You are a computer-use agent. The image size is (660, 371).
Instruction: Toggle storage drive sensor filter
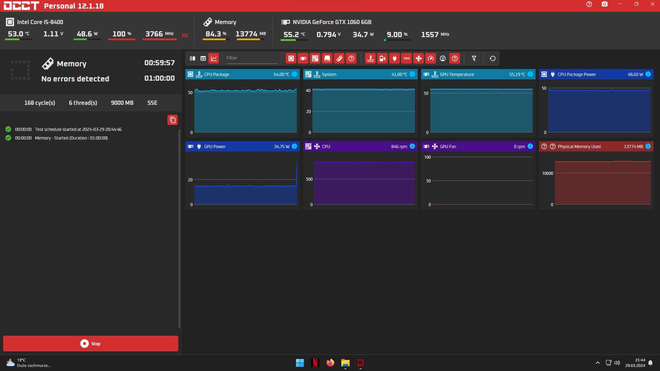tap(327, 58)
